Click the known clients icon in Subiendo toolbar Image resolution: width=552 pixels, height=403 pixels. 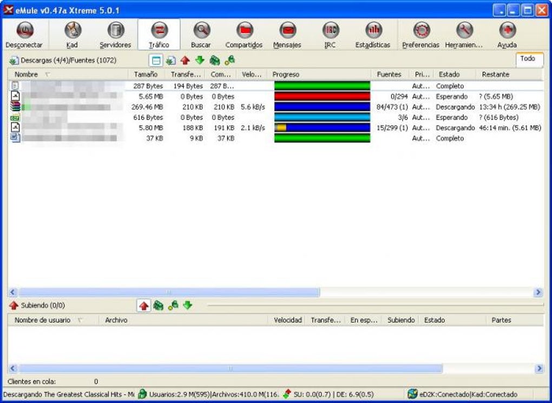pos(173,306)
